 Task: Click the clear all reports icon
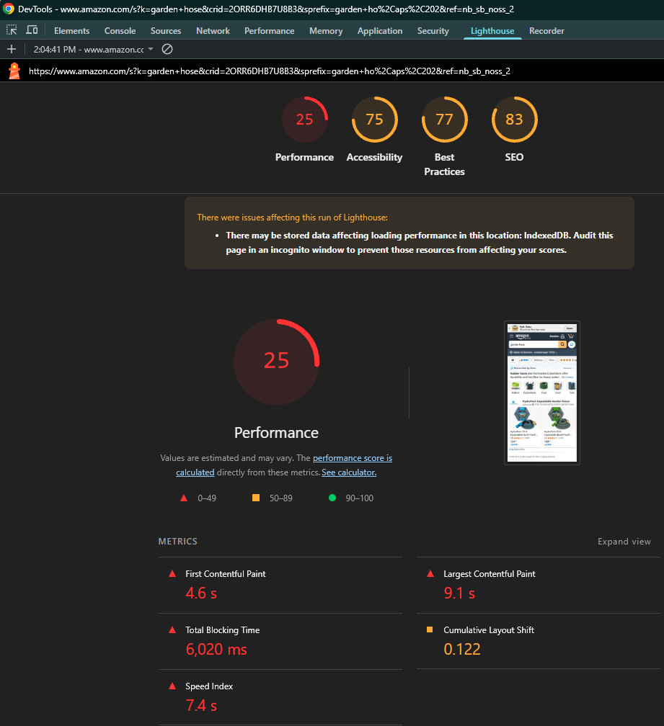coord(167,49)
